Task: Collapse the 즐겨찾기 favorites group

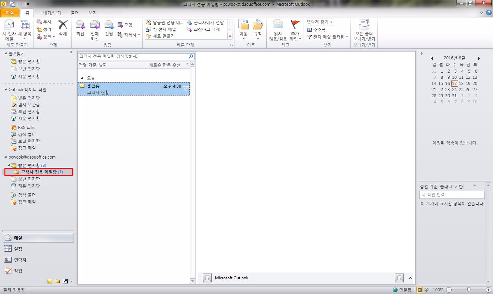Action: pyautogui.click(x=5, y=54)
